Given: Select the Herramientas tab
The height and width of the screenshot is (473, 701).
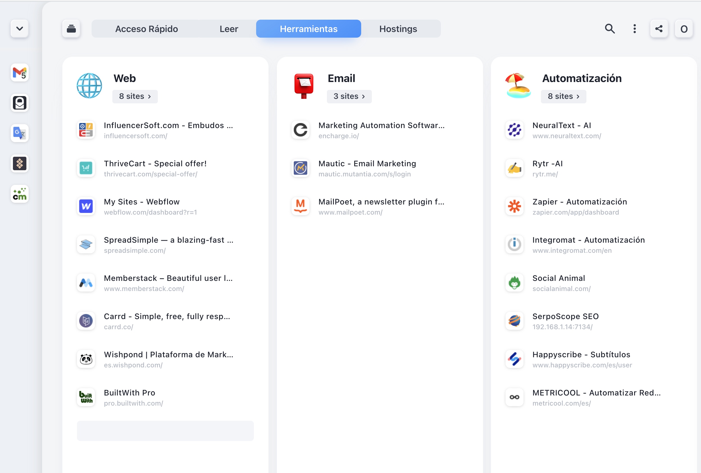Looking at the screenshot, I should pyautogui.click(x=309, y=29).
